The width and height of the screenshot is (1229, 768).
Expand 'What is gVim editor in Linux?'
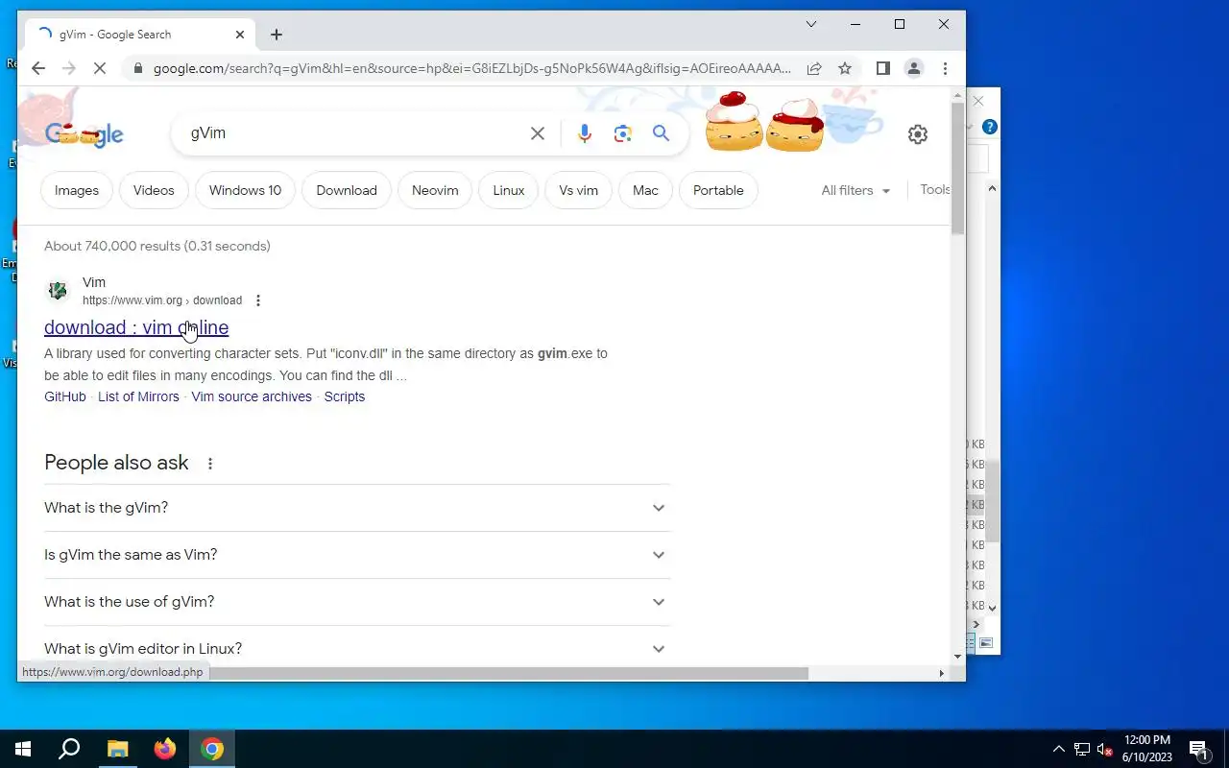coord(355,649)
